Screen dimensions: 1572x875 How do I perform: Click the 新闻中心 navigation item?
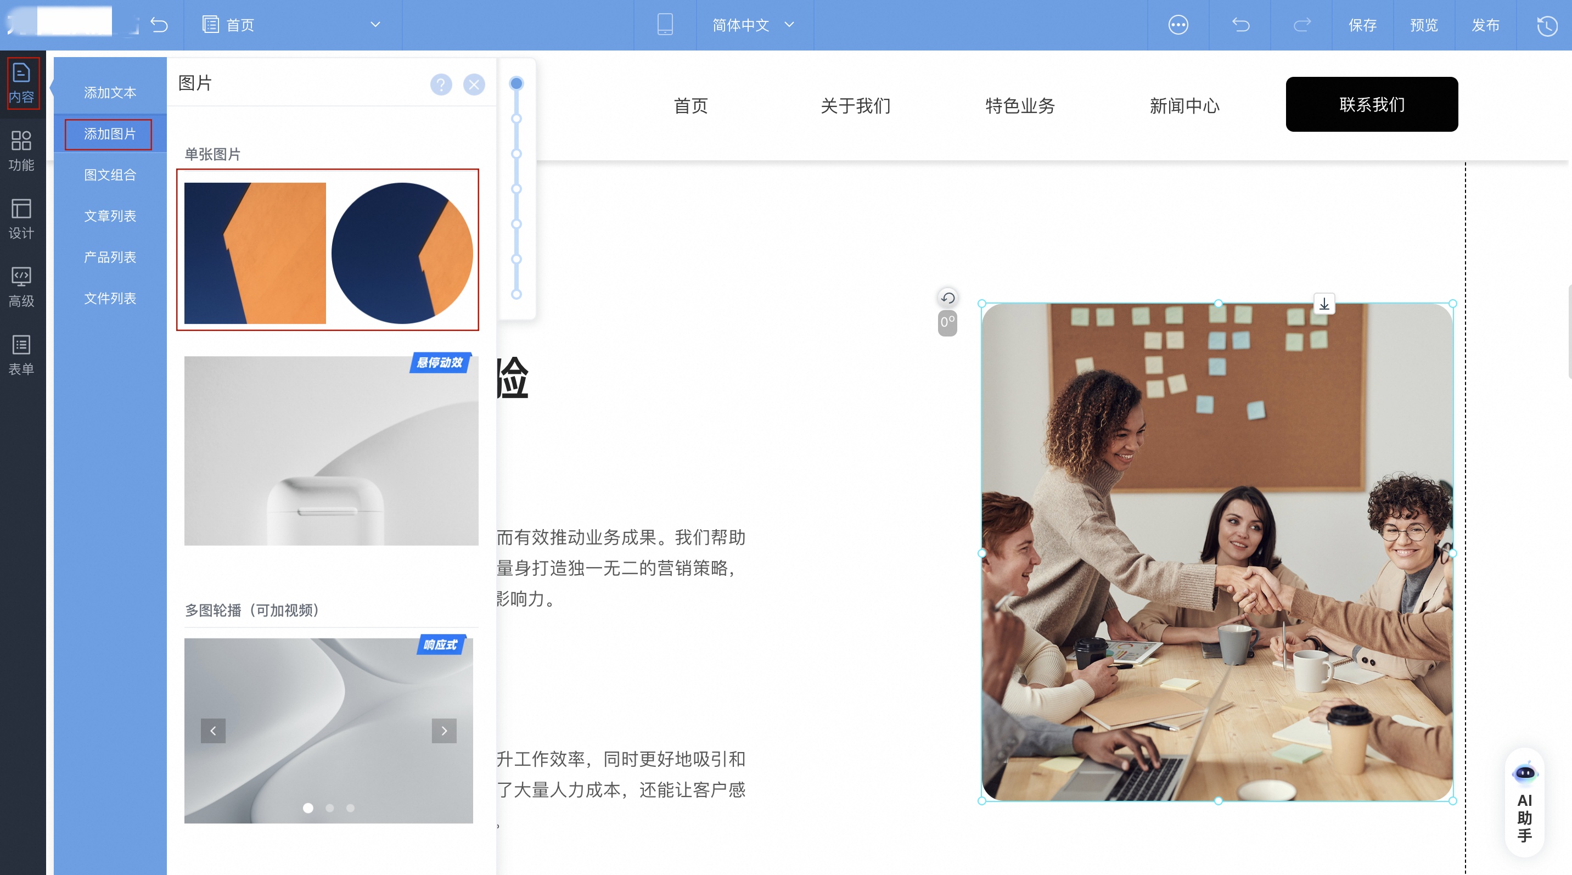tap(1184, 105)
